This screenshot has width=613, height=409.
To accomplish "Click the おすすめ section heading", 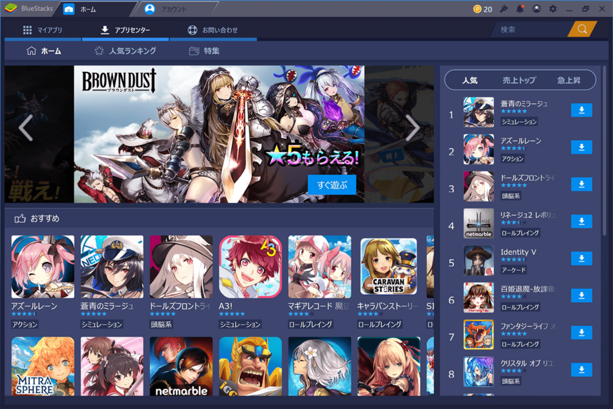I will [x=37, y=218].
